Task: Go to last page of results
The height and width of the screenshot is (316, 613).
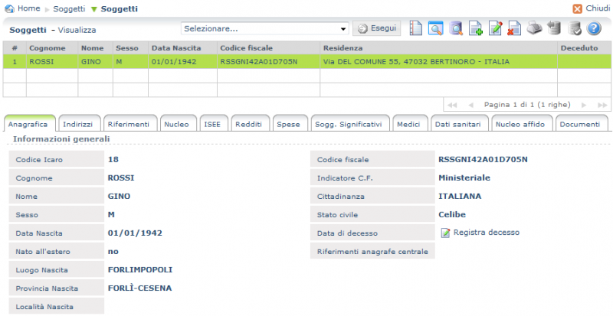Action: [x=602, y=105]
